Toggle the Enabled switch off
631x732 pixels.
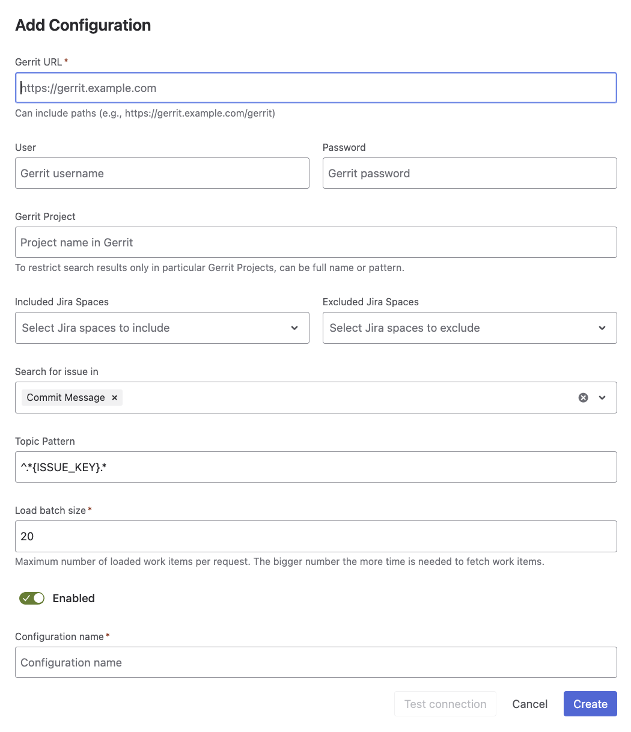pyautogui.click(x=32, y=599)
